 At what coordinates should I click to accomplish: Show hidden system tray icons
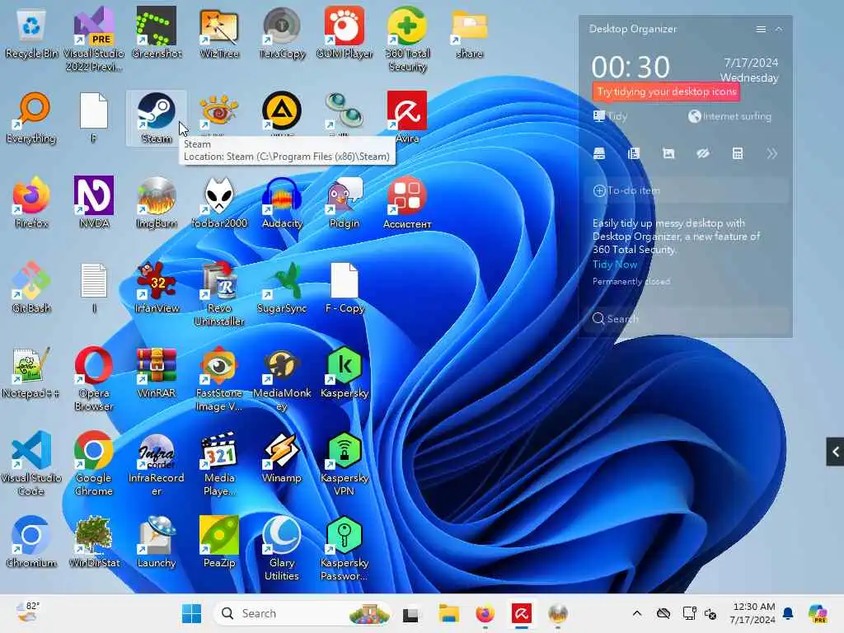(x=637, y=613)
